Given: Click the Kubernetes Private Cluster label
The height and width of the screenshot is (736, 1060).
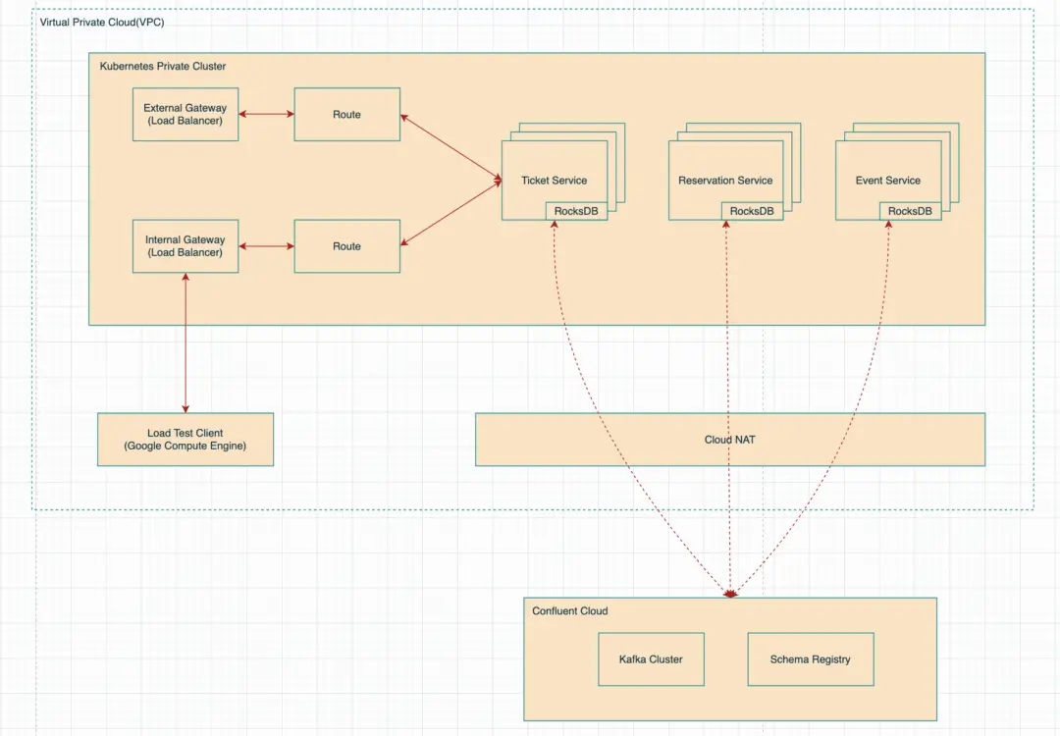Looking at the screenshot, I should pyautogui.click(x=163, y=66).
